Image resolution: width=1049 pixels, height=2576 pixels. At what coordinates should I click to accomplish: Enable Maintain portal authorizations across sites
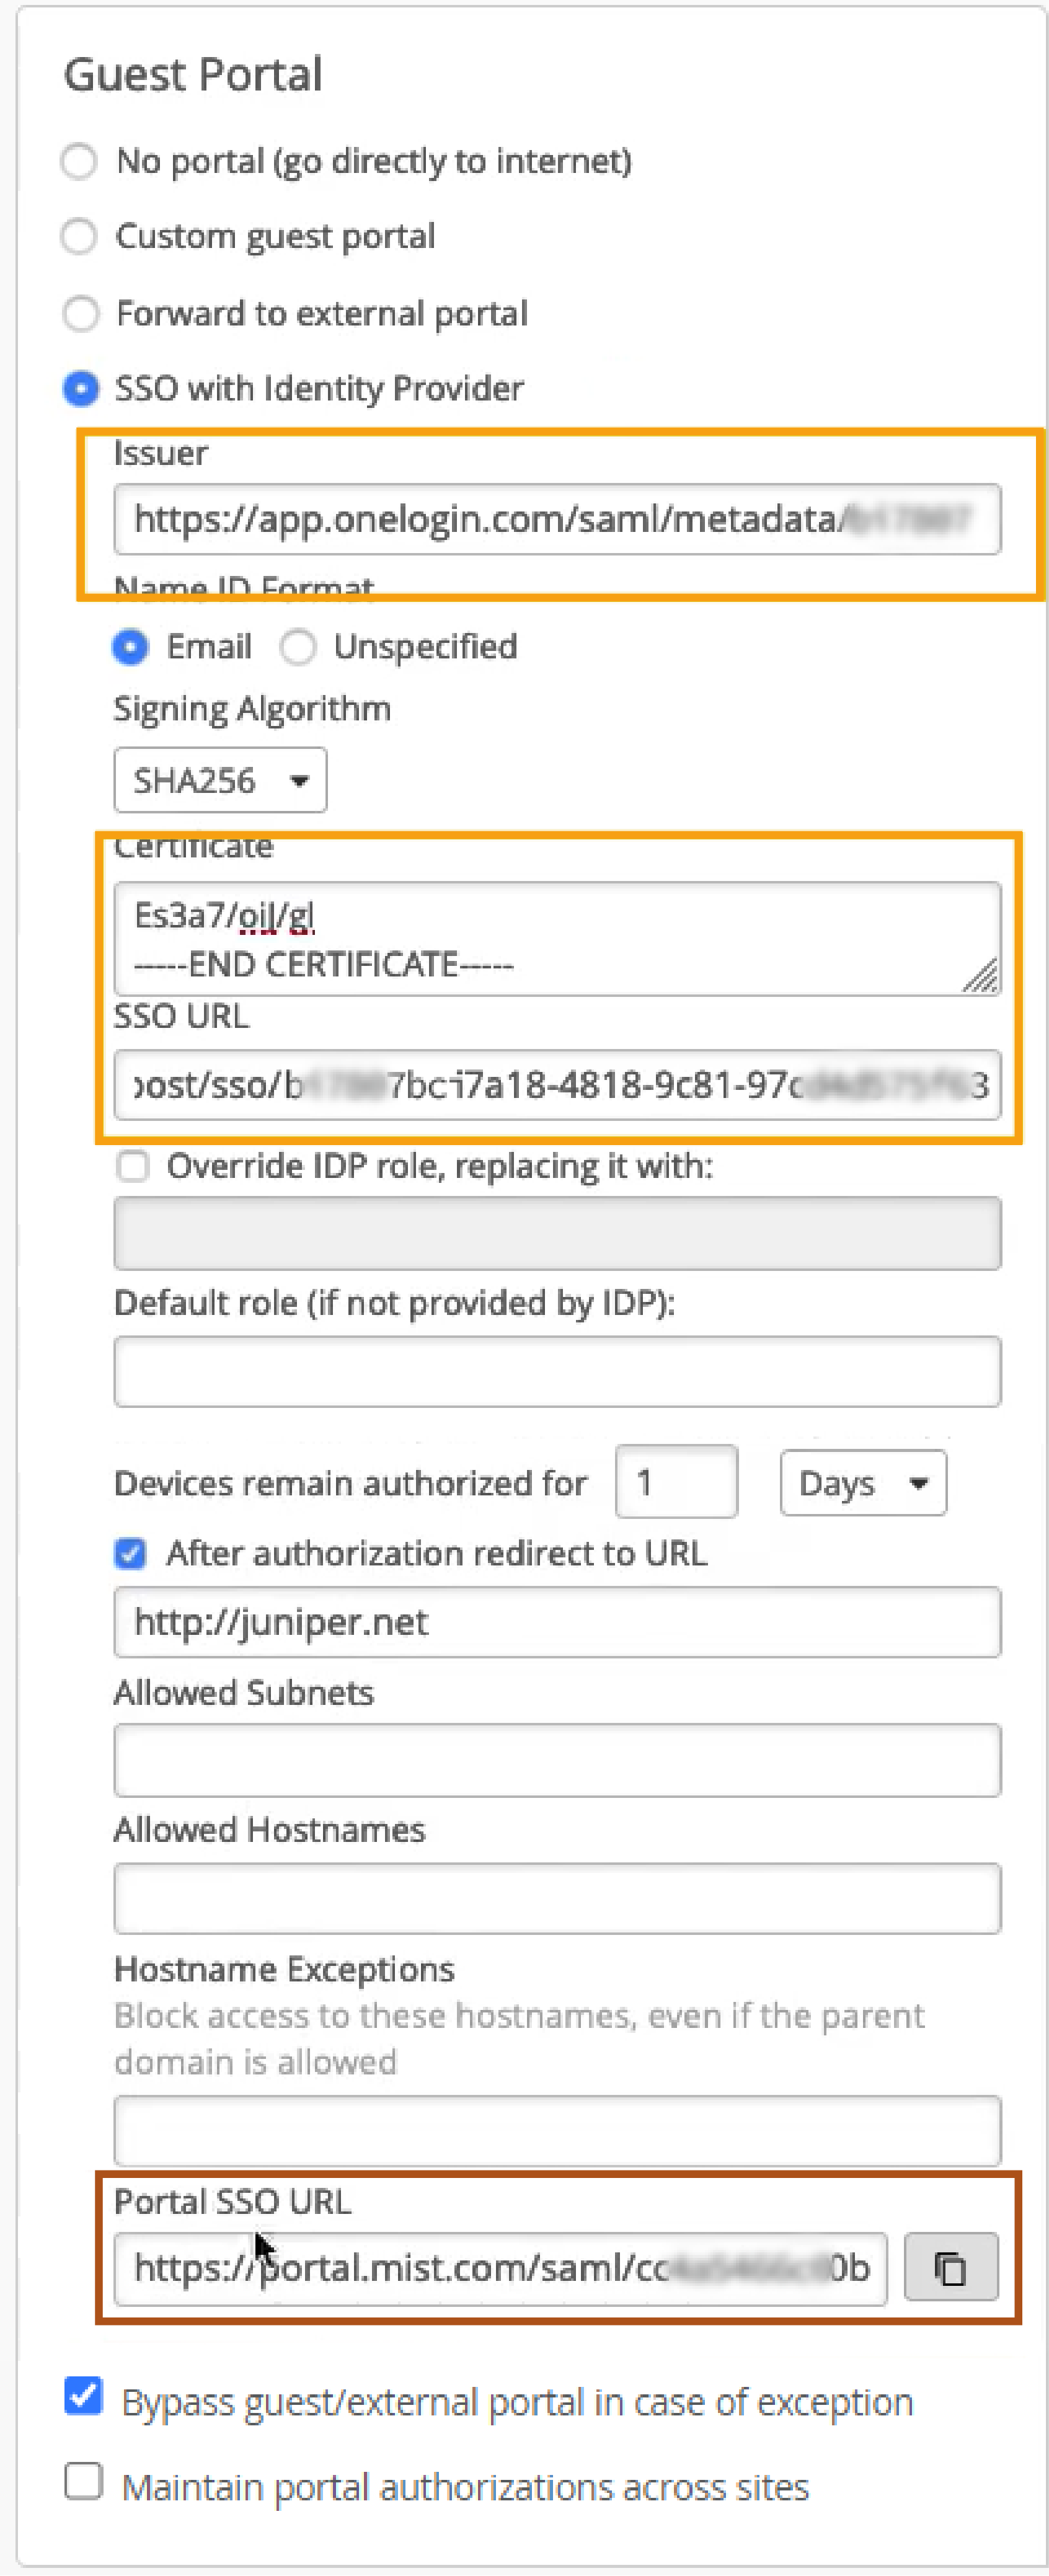(x=83, y=2481)
